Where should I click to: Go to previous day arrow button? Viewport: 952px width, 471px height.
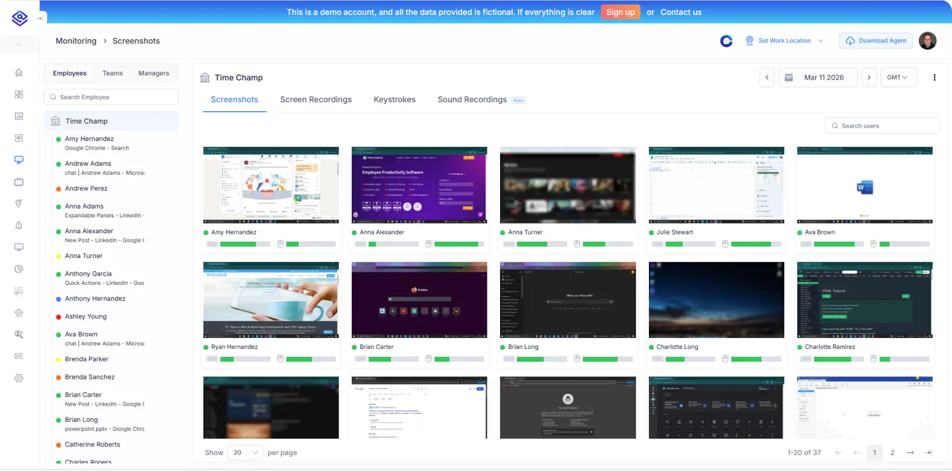[x=767, y=77]
